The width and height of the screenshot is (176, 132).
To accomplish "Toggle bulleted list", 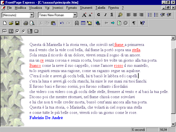I will click(x=156, y=15).
